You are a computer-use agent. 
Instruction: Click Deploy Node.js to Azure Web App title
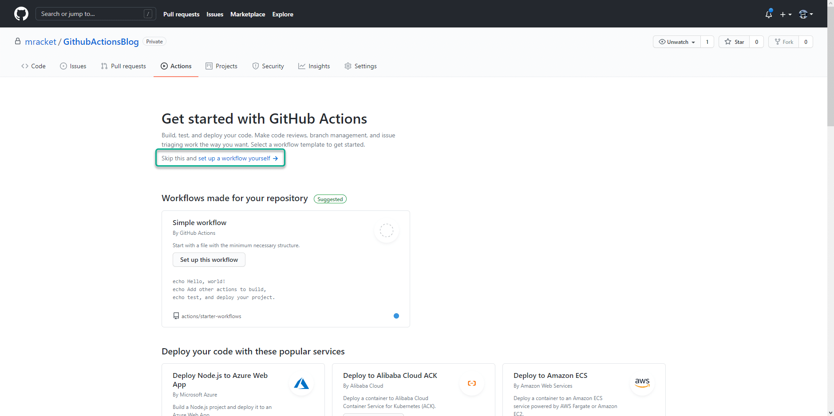pos(220,380)
